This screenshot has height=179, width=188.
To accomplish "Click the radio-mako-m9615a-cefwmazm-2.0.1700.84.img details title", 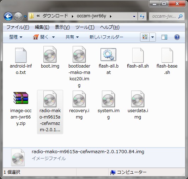I will coord(88,152).
